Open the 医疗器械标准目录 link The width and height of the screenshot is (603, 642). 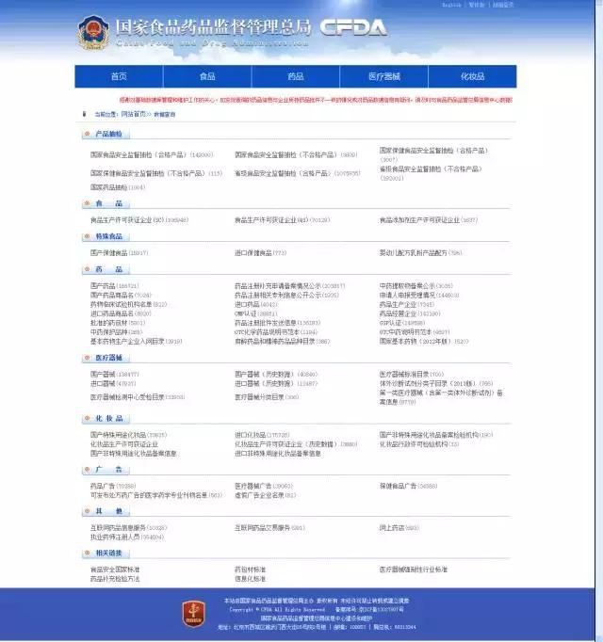tap(412, 375)
